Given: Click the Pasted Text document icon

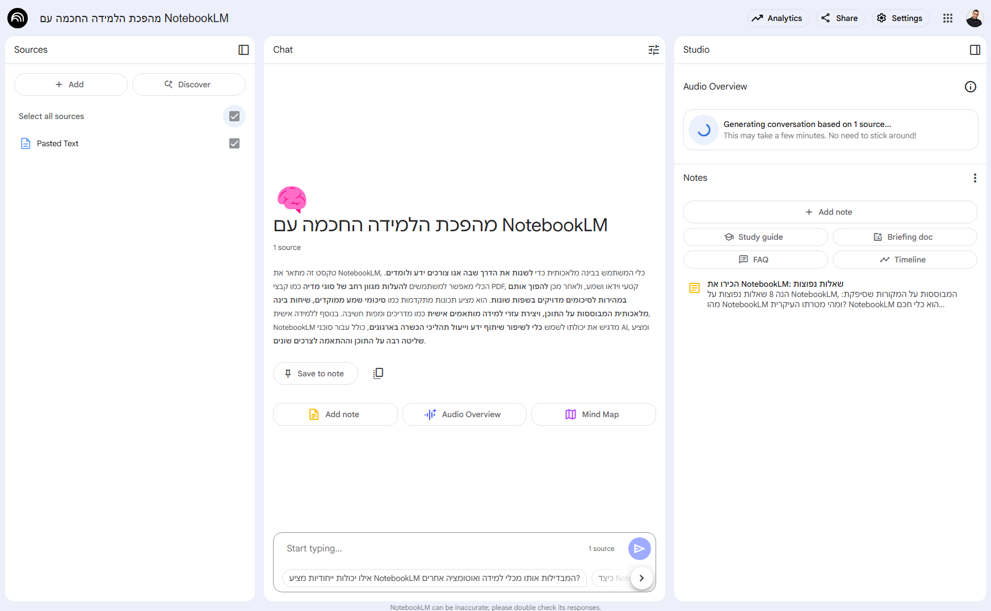Looking at the screenshot, I should tap(26, 143).
